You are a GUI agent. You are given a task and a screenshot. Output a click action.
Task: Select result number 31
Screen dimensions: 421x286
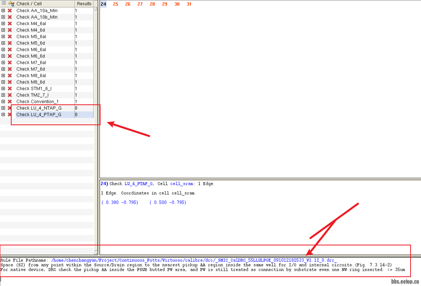point(189,4)
